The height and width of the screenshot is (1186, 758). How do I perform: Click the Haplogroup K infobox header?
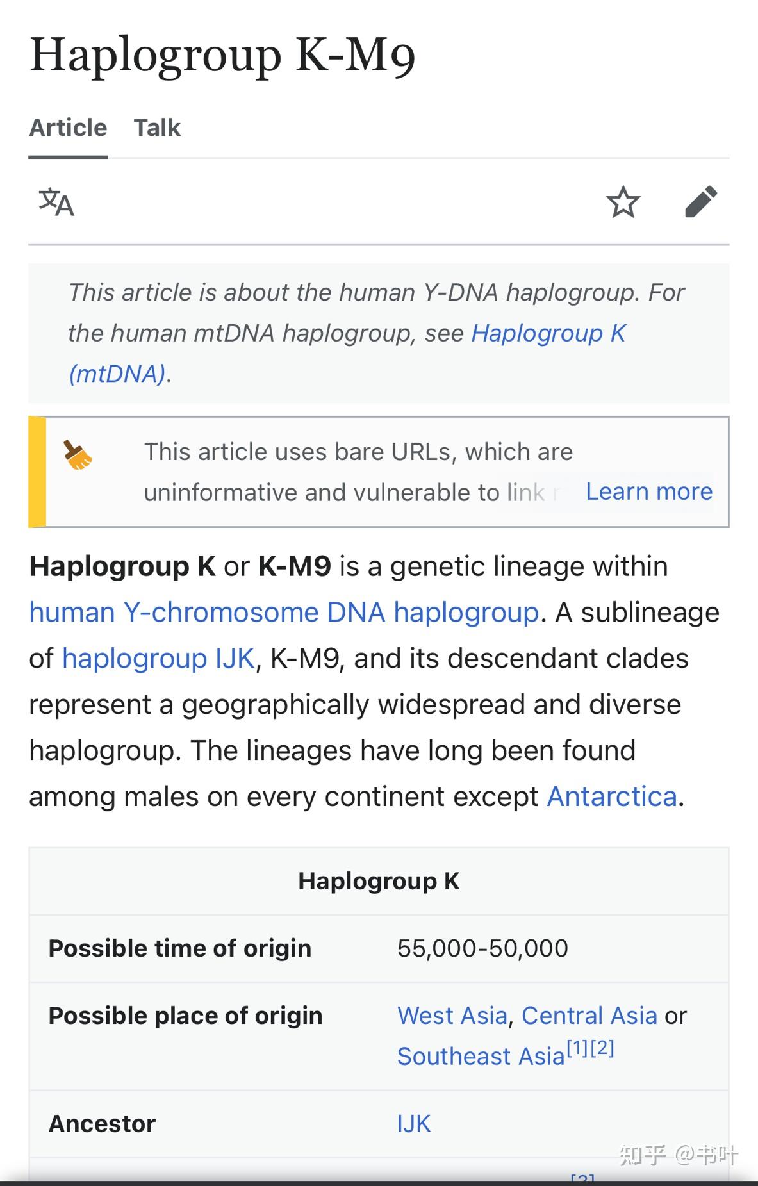(x=379, y=881)
